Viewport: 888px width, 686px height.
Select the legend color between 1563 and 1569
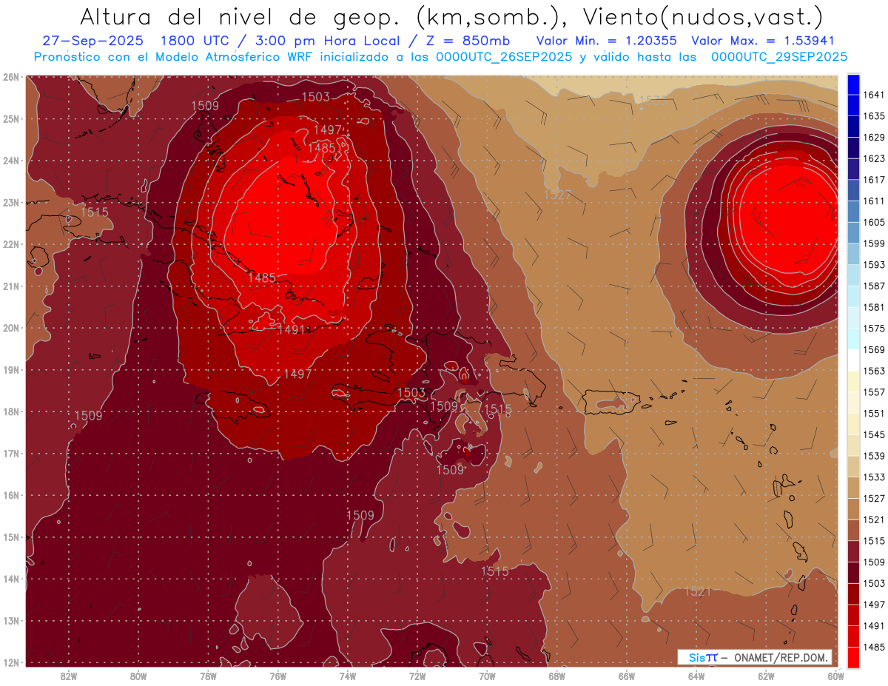point(853,360)
